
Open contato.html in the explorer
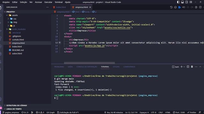(x=18, y=40)
